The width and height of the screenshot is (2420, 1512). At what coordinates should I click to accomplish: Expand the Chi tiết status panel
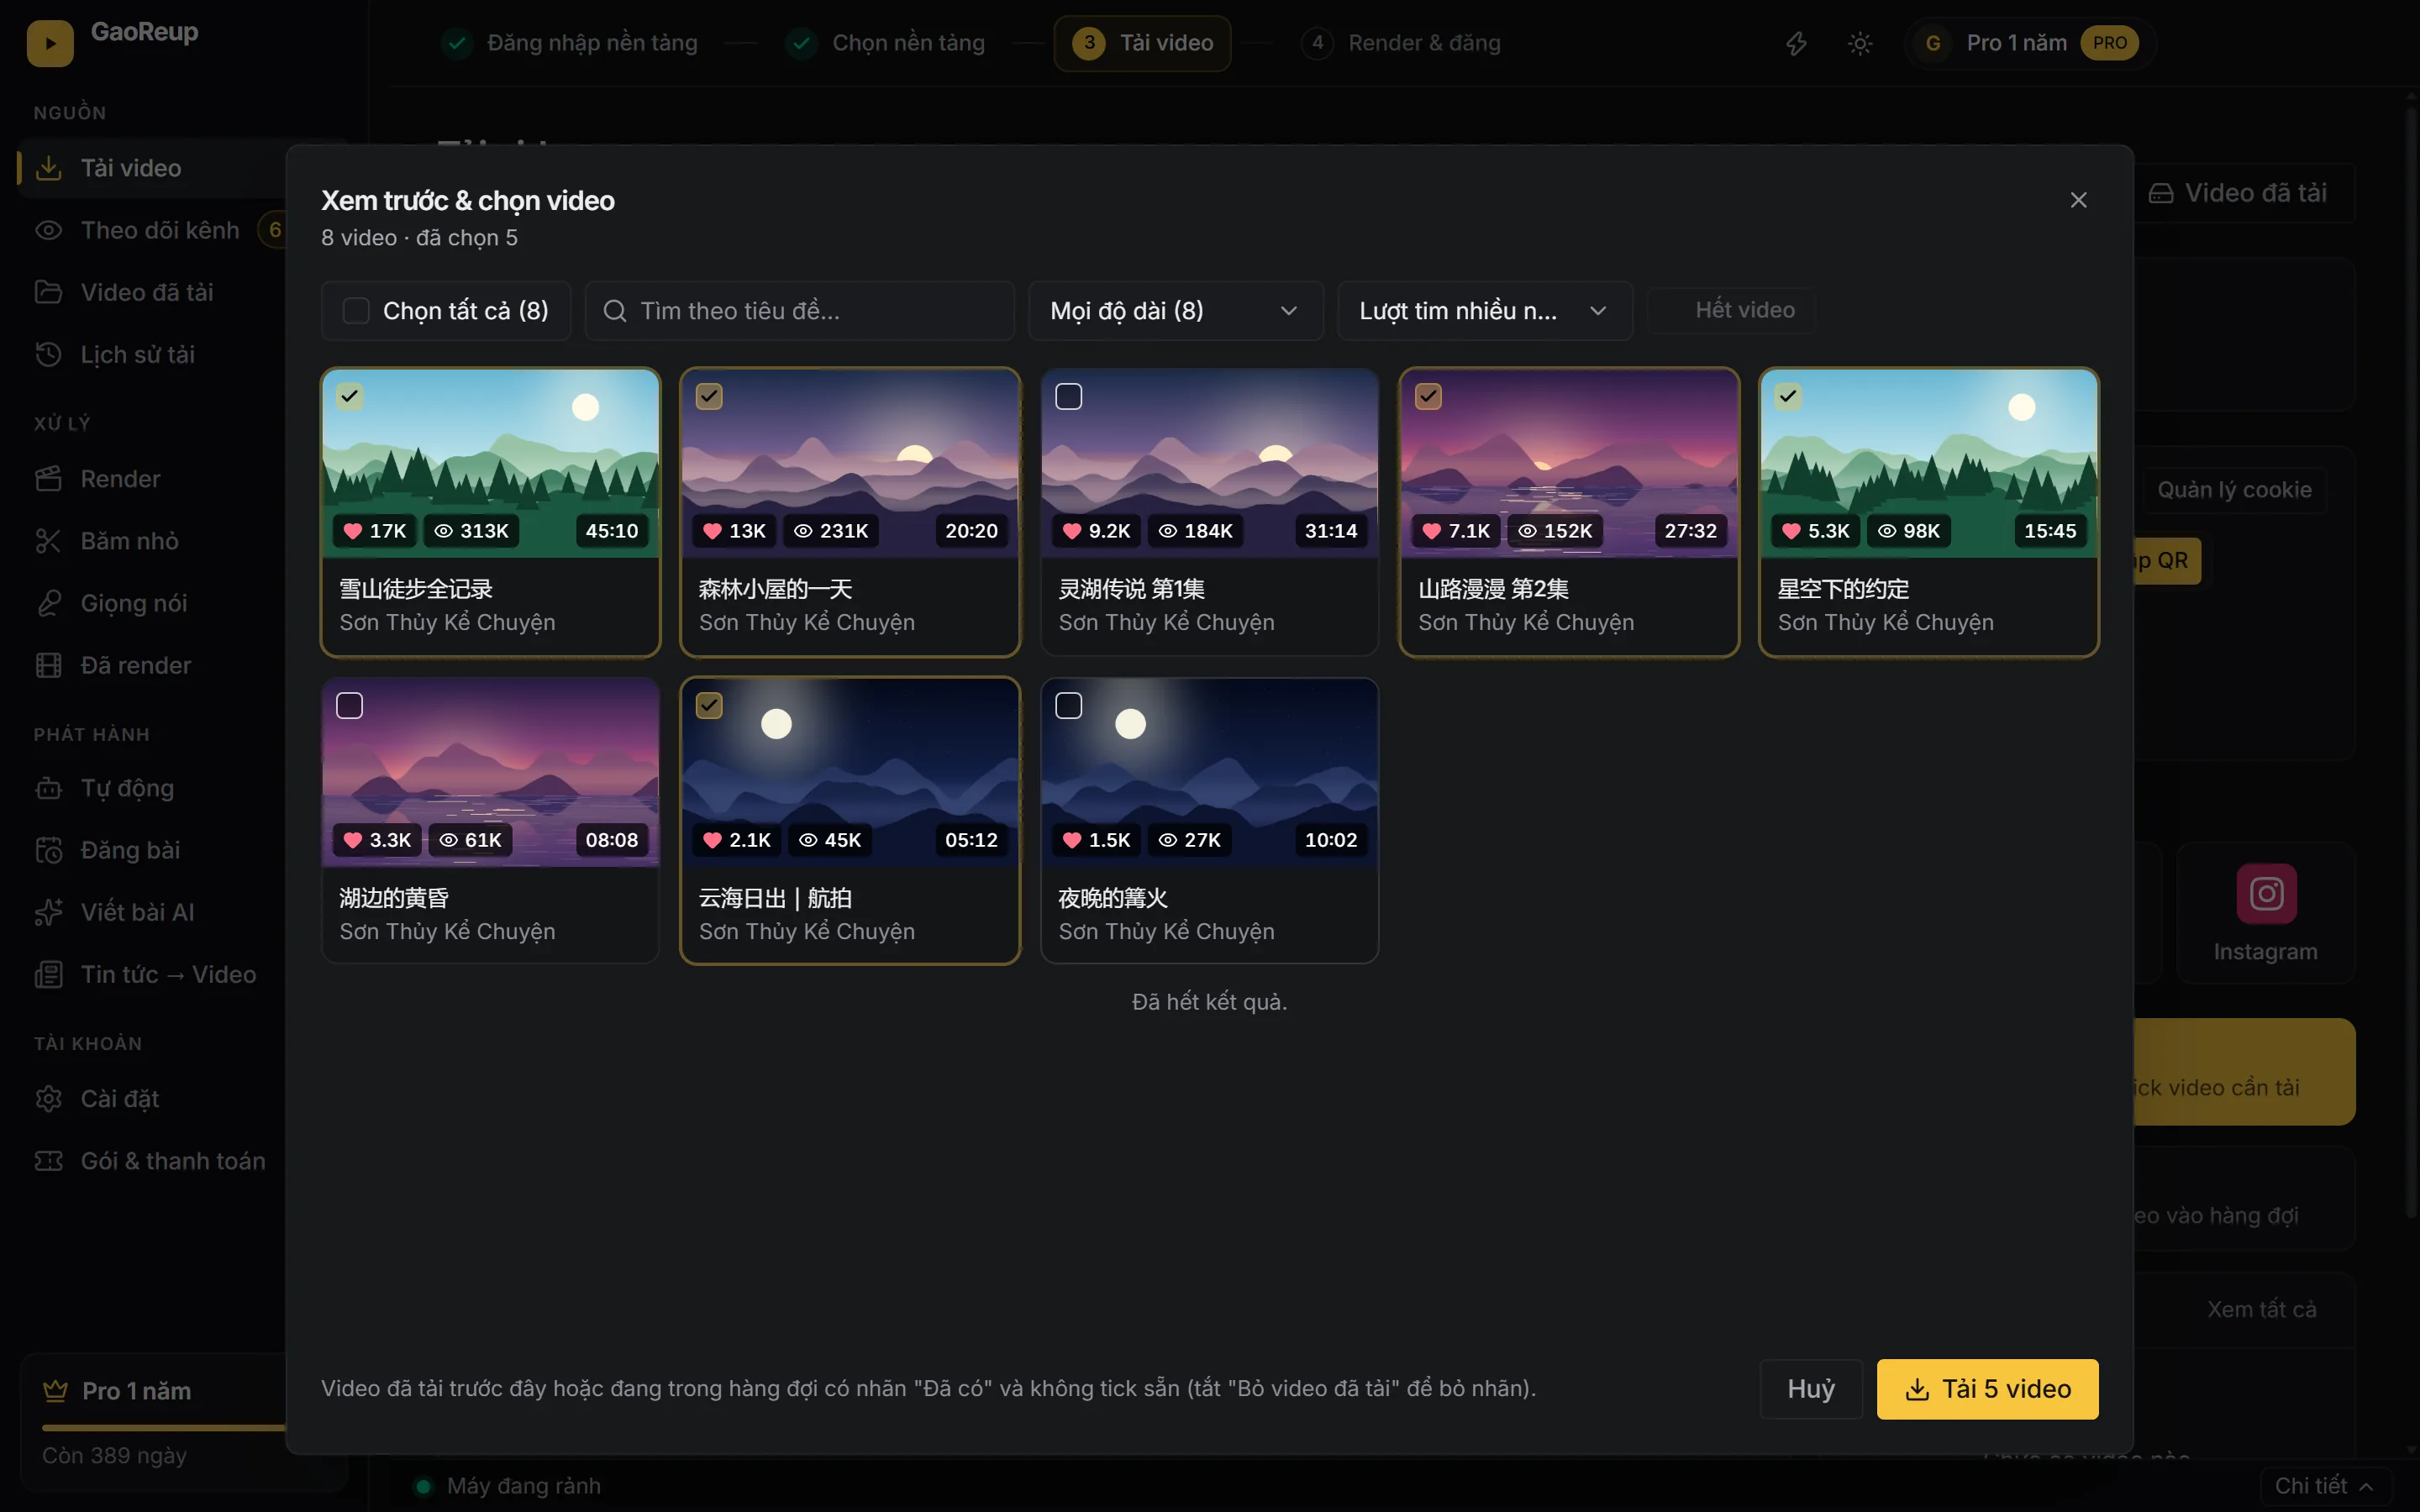(2324, 1486)
